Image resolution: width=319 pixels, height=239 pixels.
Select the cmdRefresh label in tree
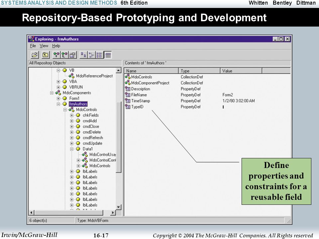93,137
